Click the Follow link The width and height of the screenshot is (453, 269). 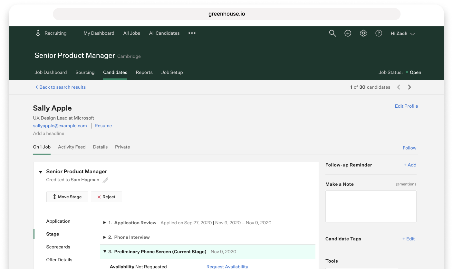pos(410,148)
